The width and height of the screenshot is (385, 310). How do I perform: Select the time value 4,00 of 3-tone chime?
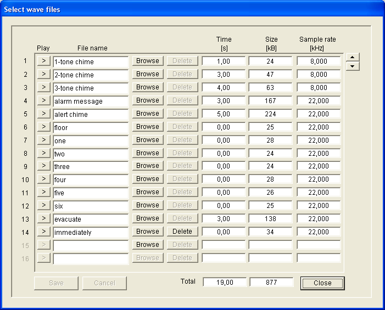(224, 88)
